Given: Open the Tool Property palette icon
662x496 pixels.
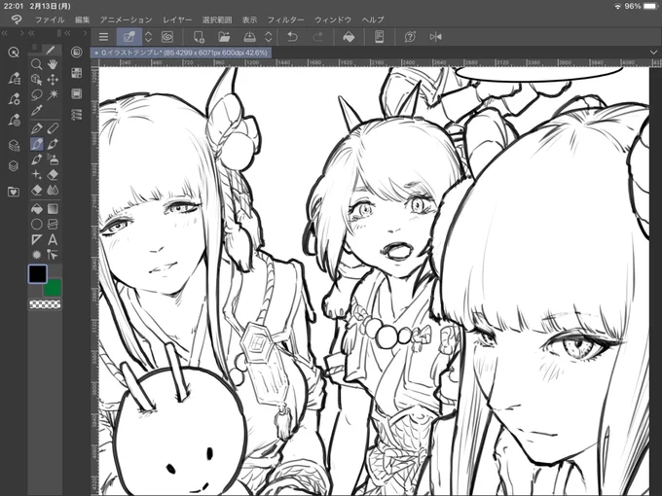Looking at the screenshot, I should [x=14, y=99].
